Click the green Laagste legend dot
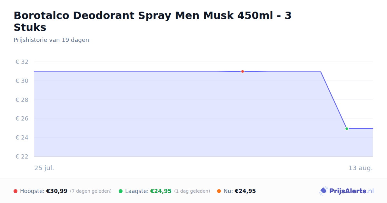 pyautogui.click(x=121, y=191)
